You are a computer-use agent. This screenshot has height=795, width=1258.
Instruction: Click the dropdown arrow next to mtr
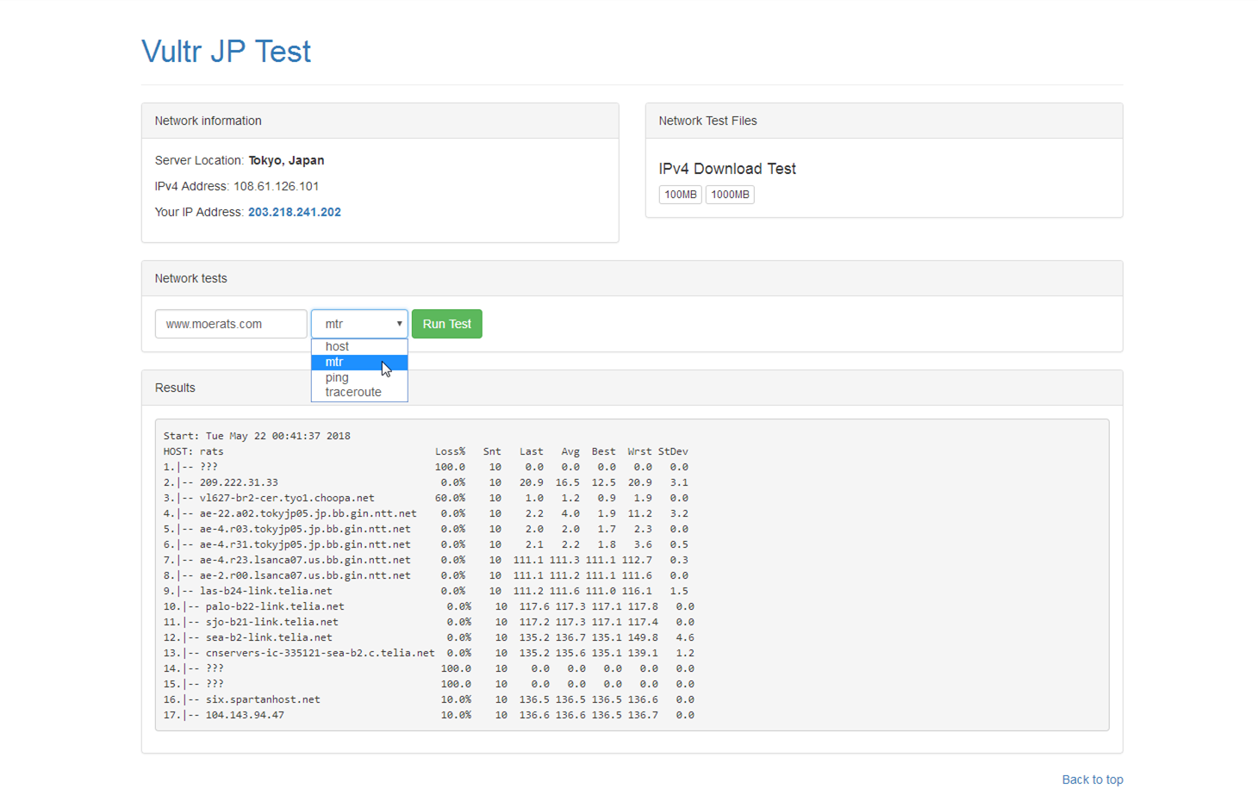pos(399,324)
